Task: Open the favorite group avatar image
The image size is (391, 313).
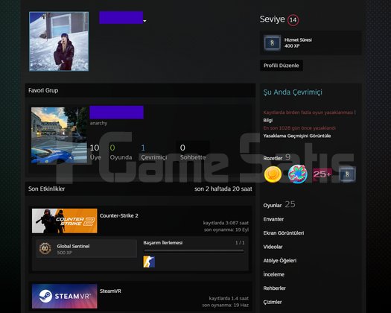Action: click(x=59, y=136)
